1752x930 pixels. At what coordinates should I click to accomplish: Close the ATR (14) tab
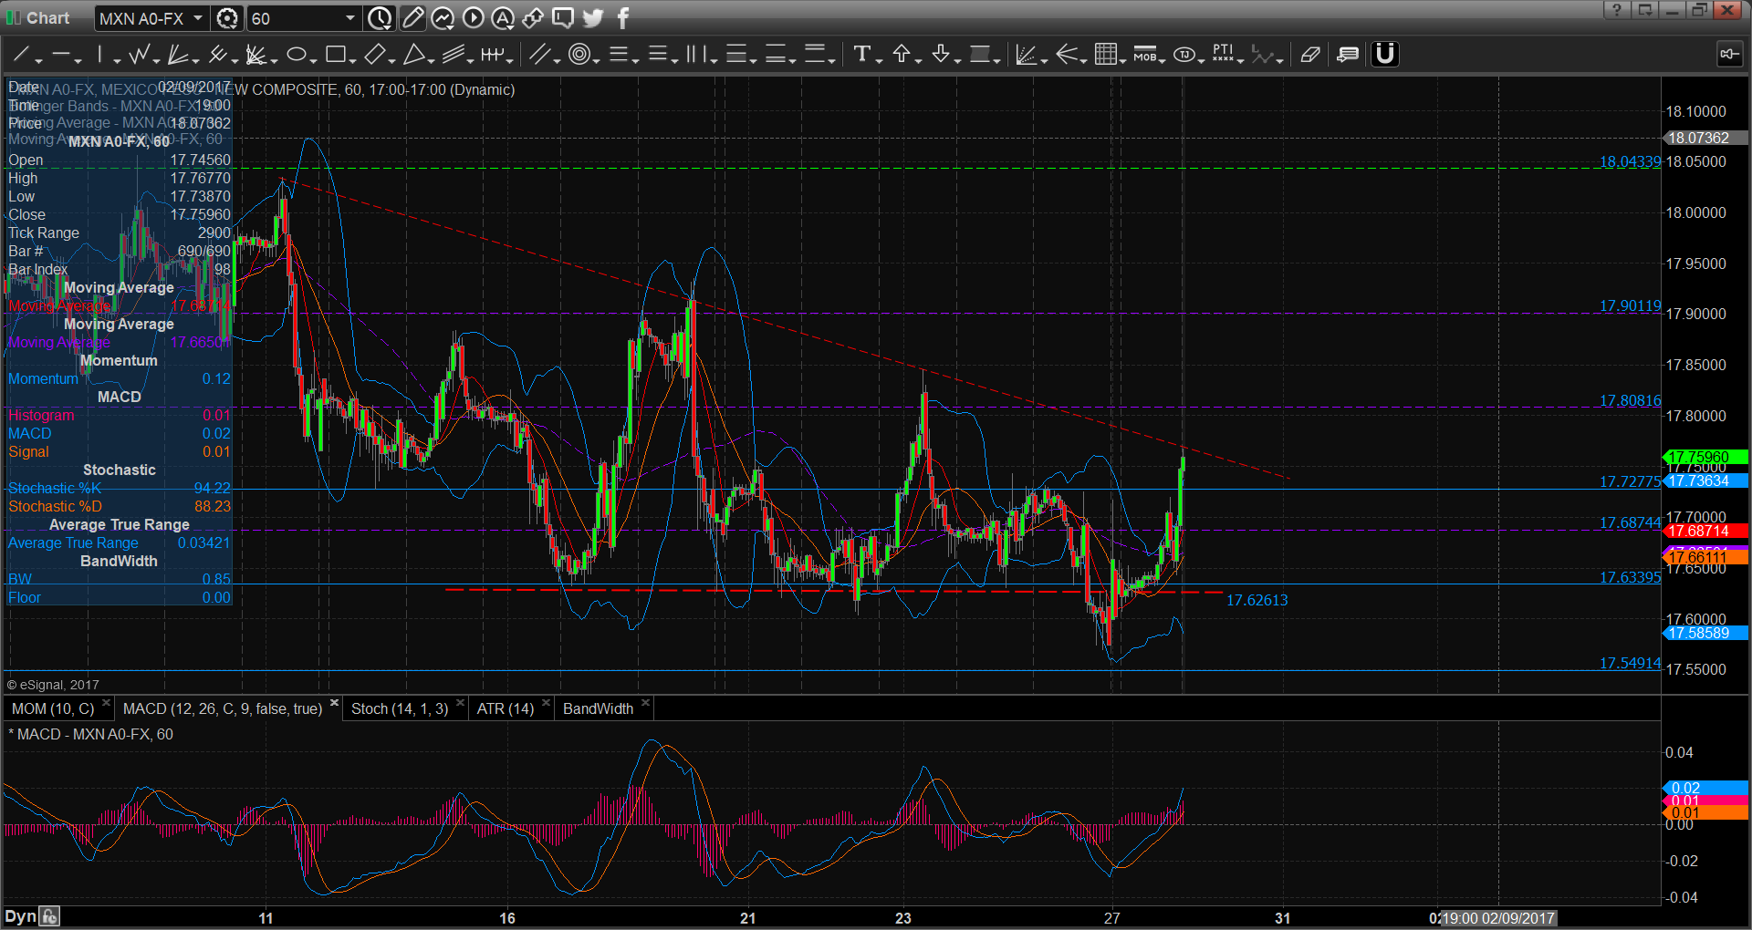546,703
